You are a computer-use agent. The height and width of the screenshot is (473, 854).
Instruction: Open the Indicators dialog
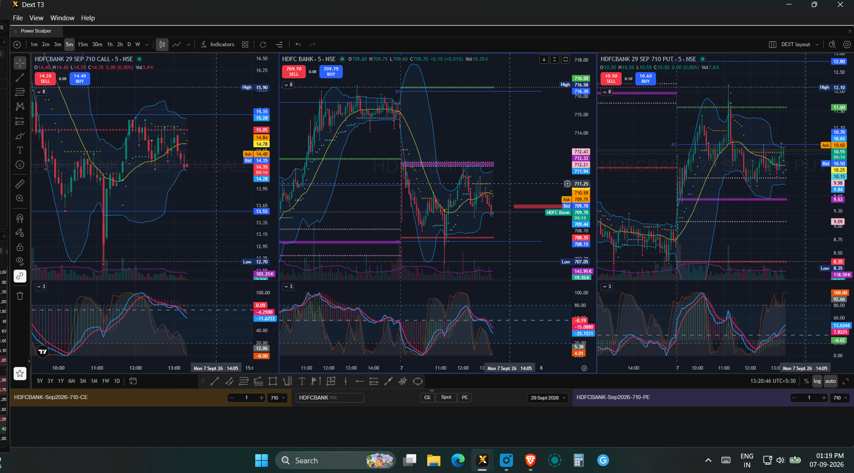point(218,44)
